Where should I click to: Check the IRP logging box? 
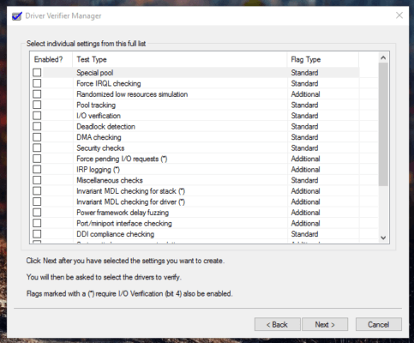pos(37,169)
